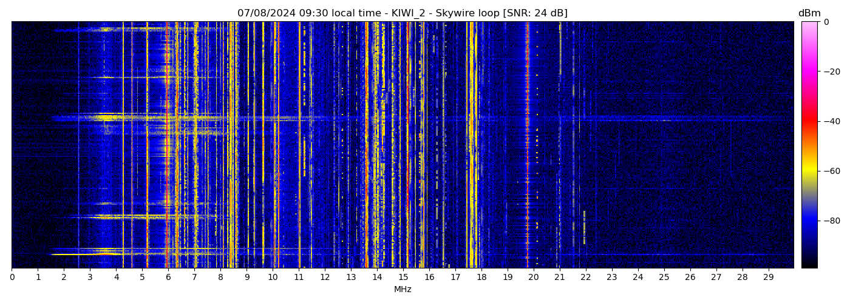The width and height of the screenshot is (850, 303).
Task: Click the −40 colorbar tick label
Action: coord(830,121)
